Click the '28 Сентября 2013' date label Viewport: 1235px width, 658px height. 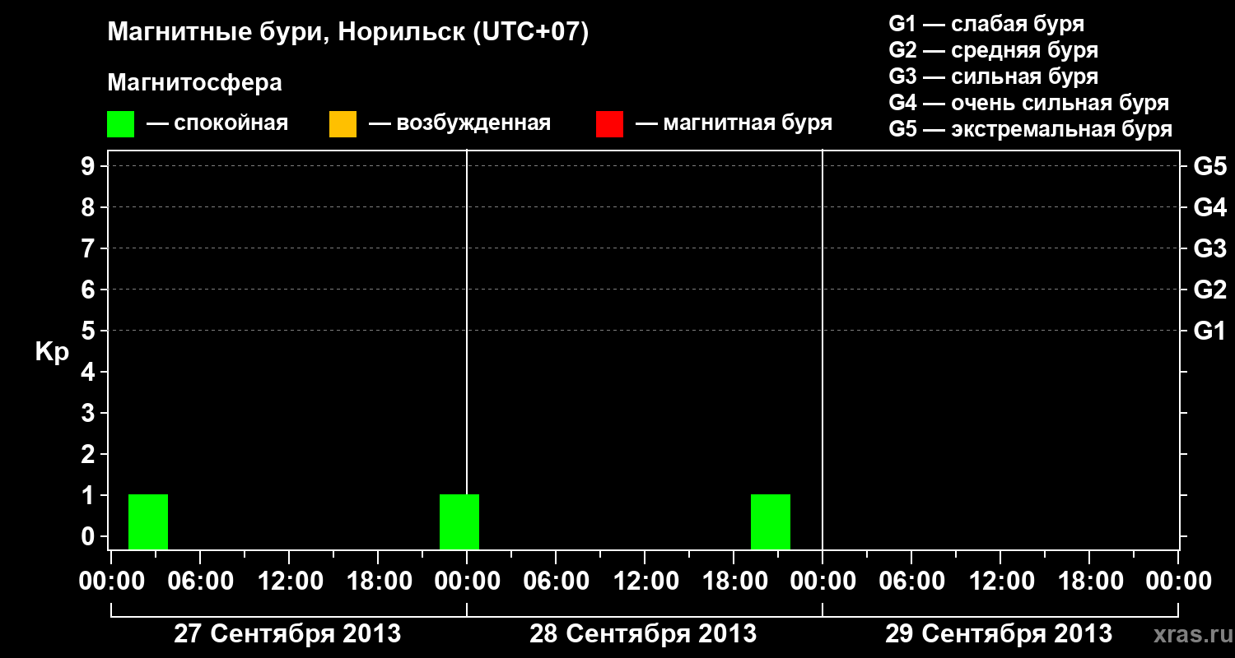click(x=643, y=634)
